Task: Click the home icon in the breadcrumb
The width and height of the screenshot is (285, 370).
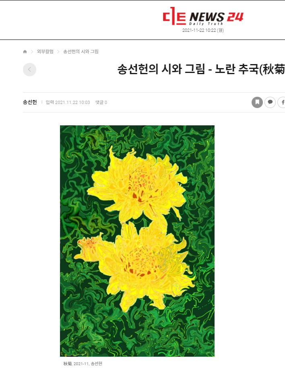Action: [25, 52]
